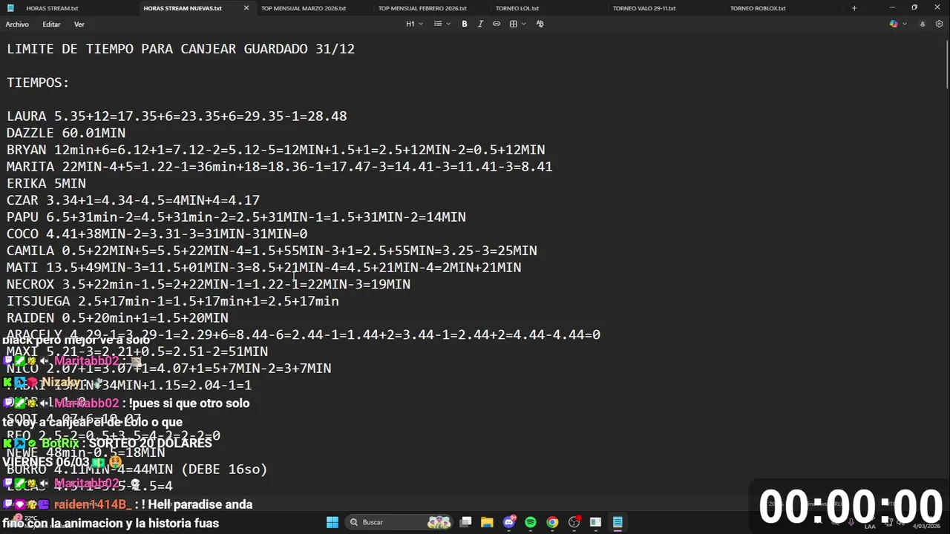This screenshot has width=950, height=534.
Task: Open the Editar menu
Action: [51, 24]
